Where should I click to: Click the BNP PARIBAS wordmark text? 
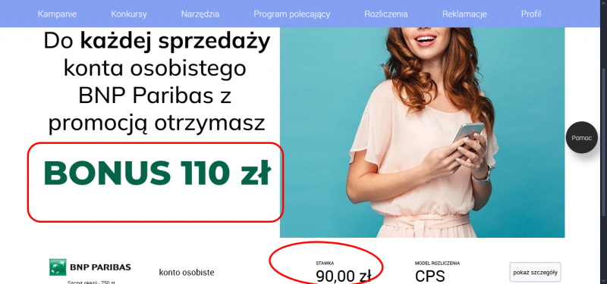point(100,267)
